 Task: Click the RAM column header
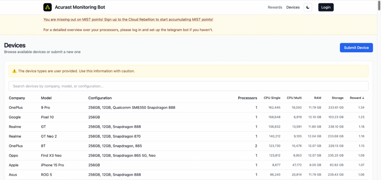coord(317,98)
